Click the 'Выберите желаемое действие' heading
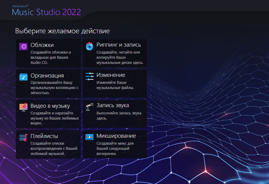Image resolution: width=269 pixels, height=184 pixels. (62, 31)
